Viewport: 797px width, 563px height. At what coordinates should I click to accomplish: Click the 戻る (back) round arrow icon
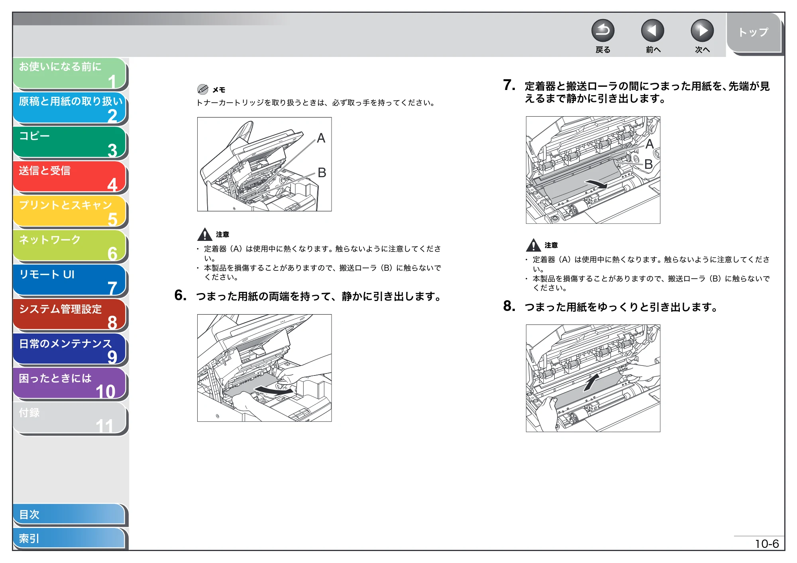[603, 31]
